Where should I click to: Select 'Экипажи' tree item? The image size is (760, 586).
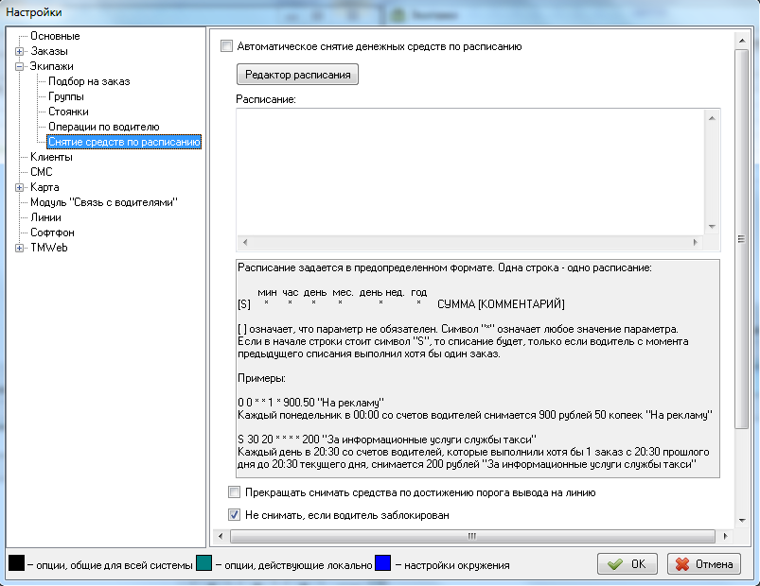coord(52,66)
